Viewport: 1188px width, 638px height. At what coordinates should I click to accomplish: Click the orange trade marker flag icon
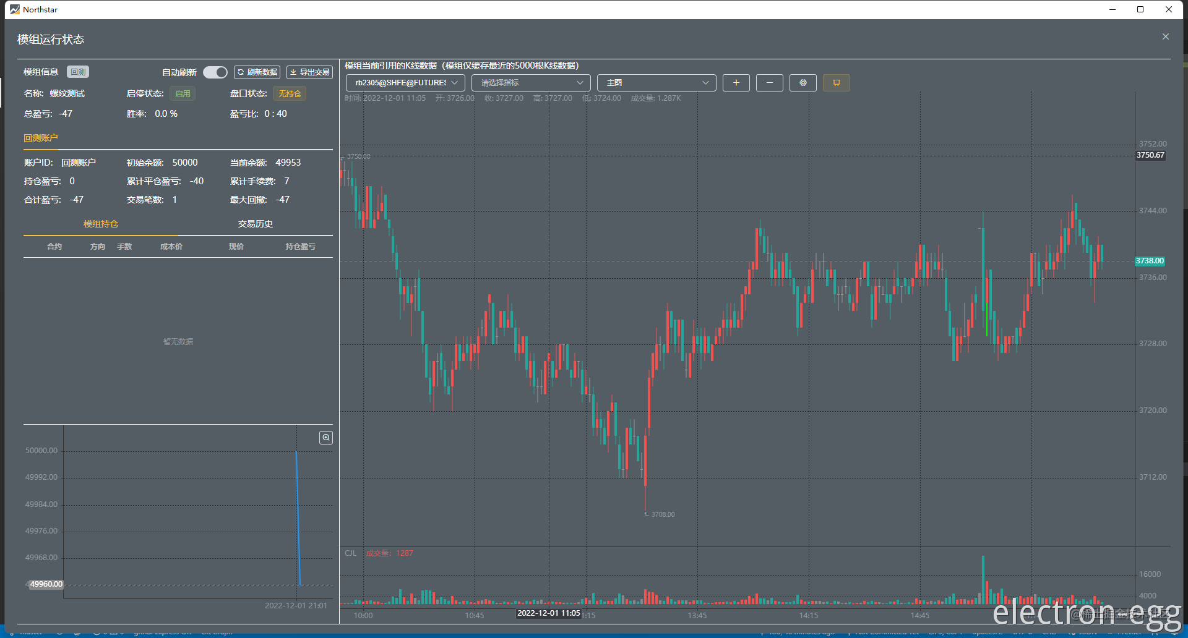click(x=837, y=83)
